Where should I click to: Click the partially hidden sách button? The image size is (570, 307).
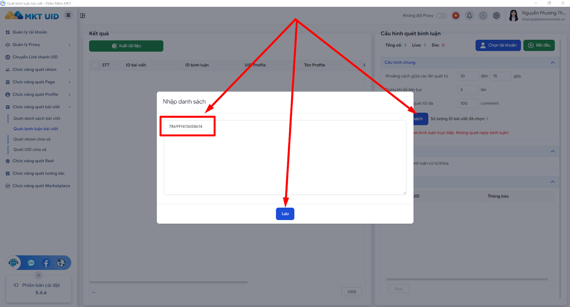(421, 119)
